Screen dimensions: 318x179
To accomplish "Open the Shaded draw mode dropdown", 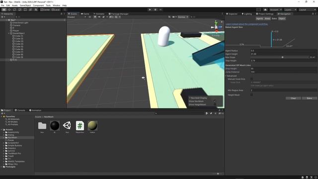I will pyautogui.click(x=77, y=17).
